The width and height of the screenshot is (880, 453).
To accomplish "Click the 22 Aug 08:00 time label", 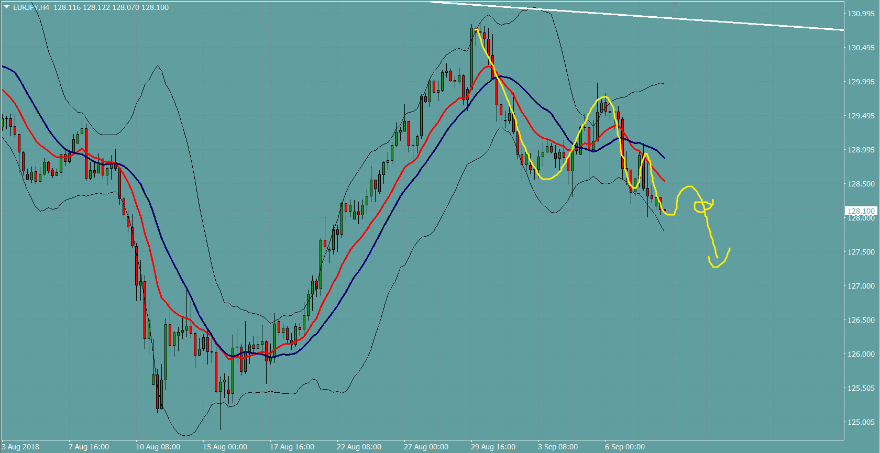I will 359,447.
